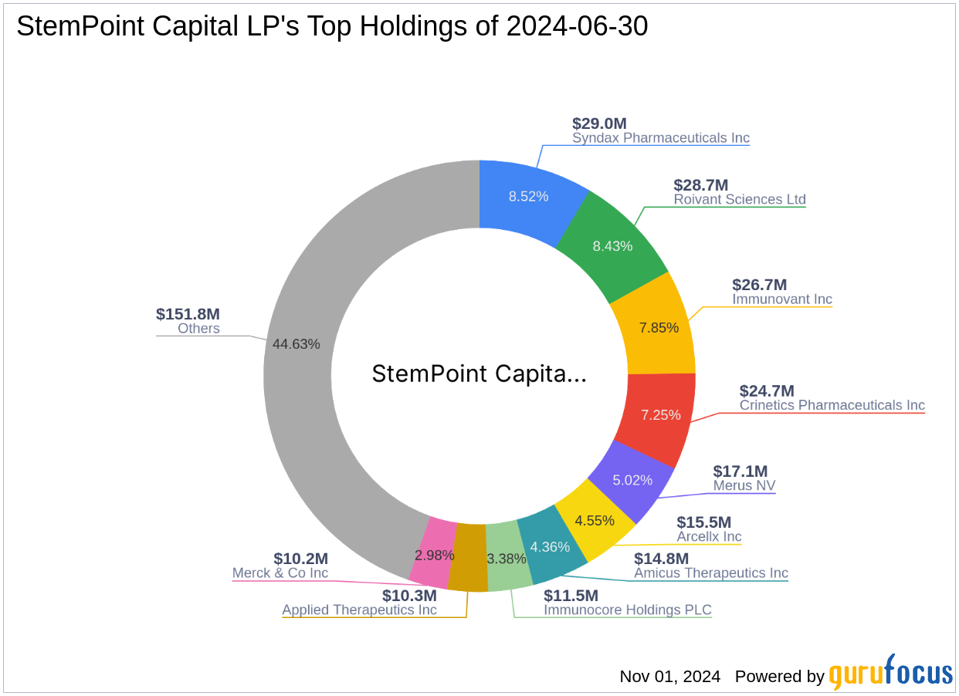Click the Others $151.8M label

click(x=188, y=315)
